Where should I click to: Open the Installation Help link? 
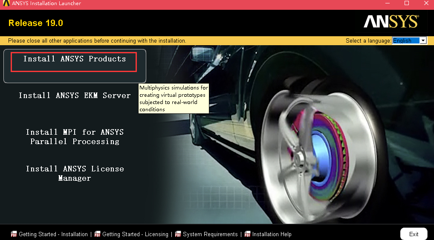[272, 234]
